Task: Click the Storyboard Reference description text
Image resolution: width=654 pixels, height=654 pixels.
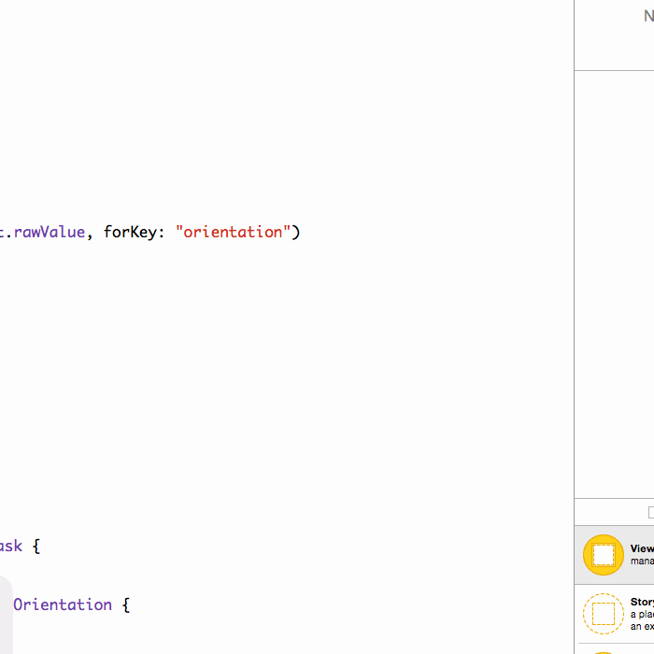Action: pyautogui.click(x=642, y=620)
